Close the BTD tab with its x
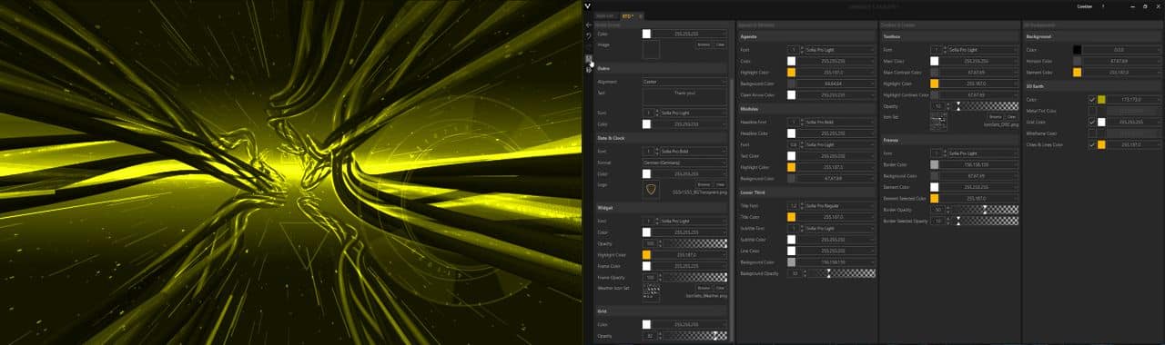Viewport: 1165px width, 345px height. click(x=640, y=16)
